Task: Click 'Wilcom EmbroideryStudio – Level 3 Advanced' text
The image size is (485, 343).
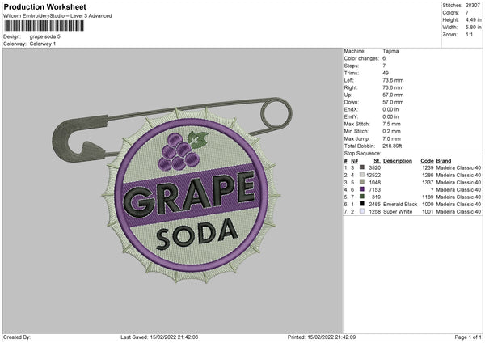Action: click(57, 16)
